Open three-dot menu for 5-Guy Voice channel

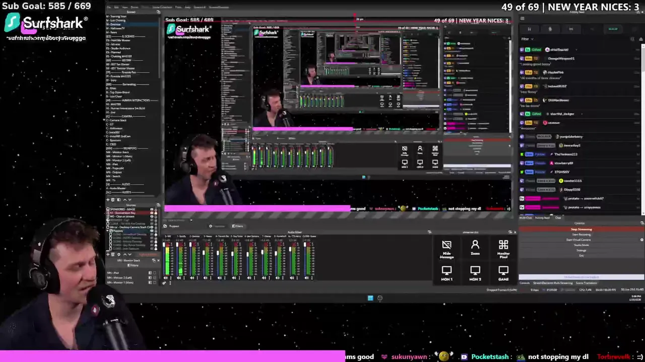pos(239,278)
